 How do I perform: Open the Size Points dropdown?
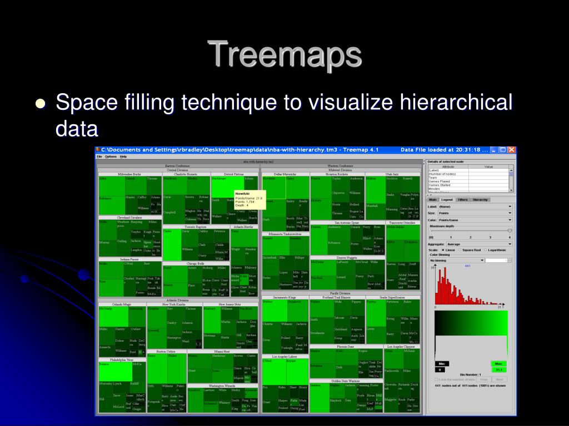(x=476, y=213)
